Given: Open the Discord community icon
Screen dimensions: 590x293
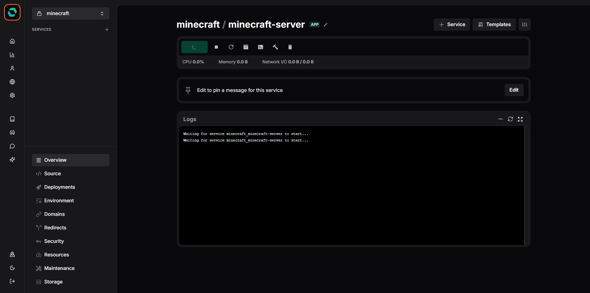Looking at the screenshot, I should point(12,133).
